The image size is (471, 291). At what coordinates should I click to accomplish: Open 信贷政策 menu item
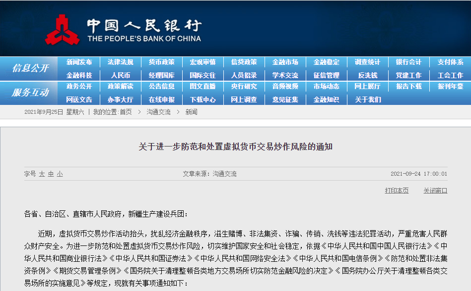click(x=244, y=62)
